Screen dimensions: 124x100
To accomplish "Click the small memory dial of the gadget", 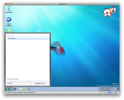I will pos(114,10).
